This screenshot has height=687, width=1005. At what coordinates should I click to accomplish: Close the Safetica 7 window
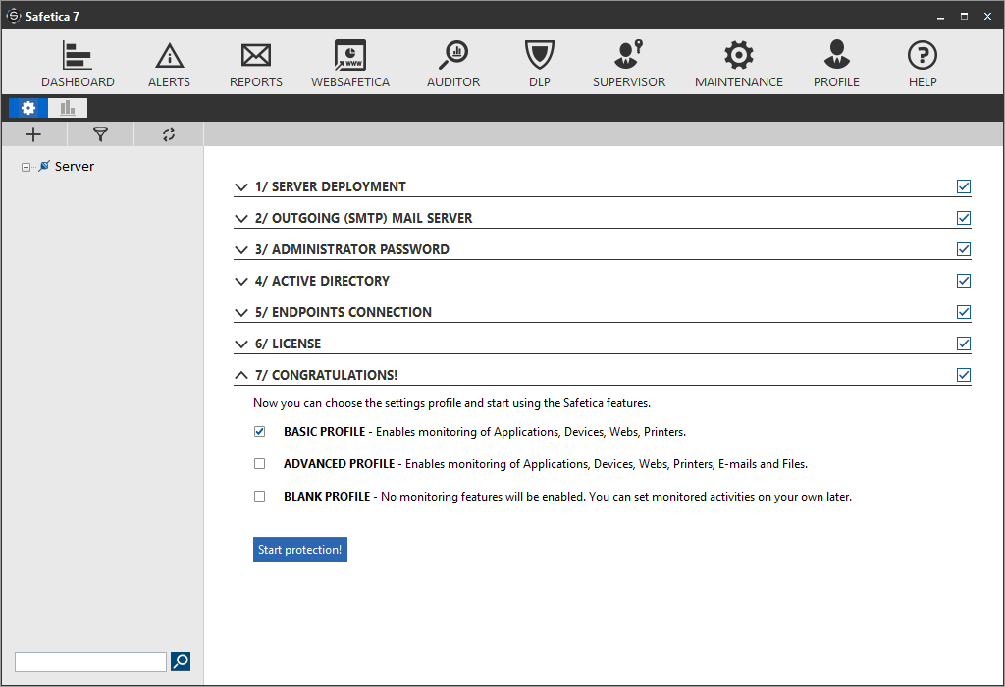pyautogui.click(x=987, y=17)
